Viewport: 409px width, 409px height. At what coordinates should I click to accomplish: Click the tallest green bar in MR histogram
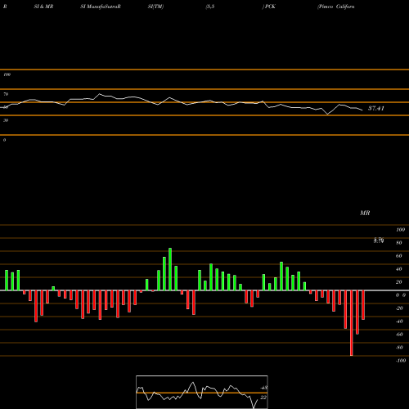pyautogui.click(x=170, y=269)
